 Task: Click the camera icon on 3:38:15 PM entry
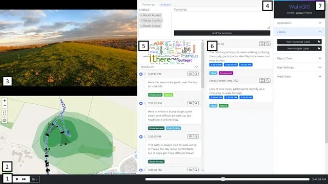190,136
